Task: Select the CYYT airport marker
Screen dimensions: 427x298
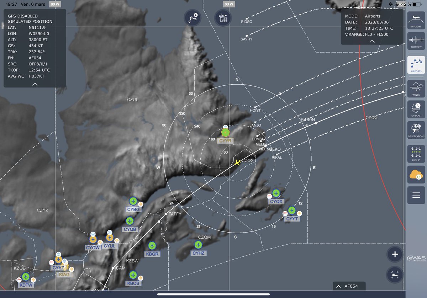Action: click(292, 211)
